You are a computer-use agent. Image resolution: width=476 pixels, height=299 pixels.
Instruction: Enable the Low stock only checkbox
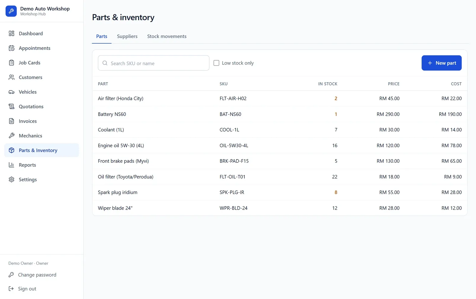pyautogui.click(x=216, y=63)
